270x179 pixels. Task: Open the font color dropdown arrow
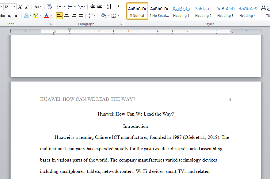51,16
